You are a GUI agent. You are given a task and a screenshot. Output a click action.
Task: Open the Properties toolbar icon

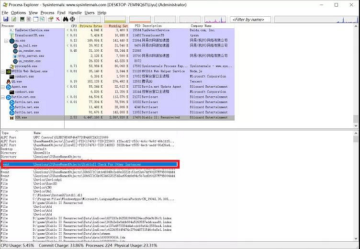tap(50, 19)
